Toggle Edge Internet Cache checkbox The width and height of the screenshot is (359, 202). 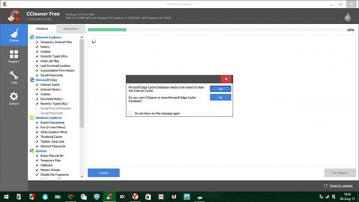pos(37,85)
